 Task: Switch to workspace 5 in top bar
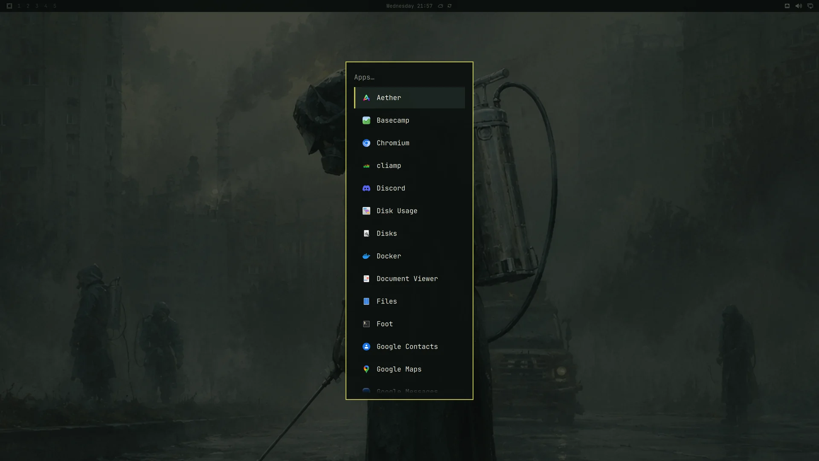point(55,6)
